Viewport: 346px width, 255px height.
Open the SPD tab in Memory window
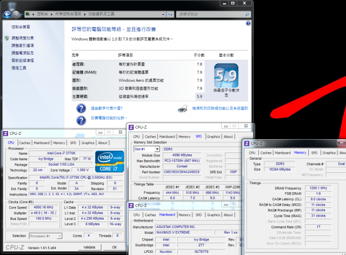[314, 153]
